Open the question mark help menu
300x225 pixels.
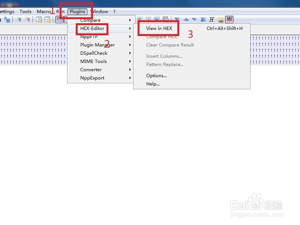(114, 12)
